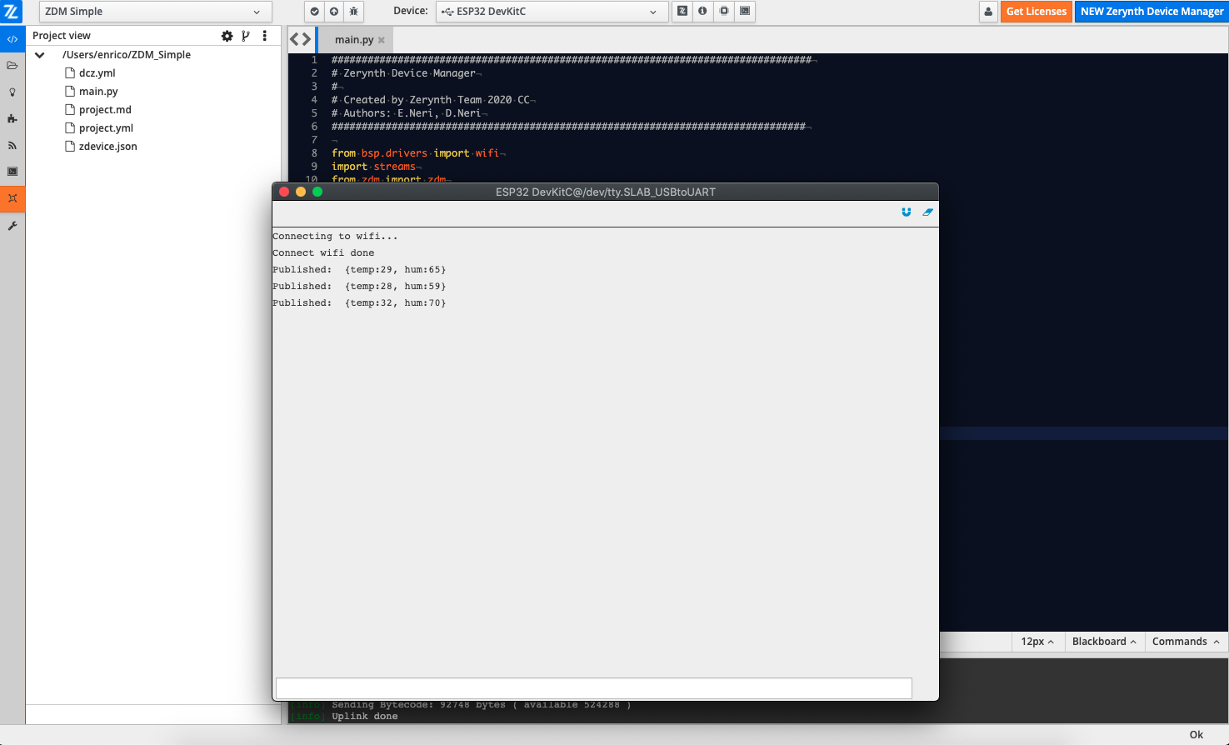
Task: Maximize the ESP32 DevKitC serial window
Action: [x=317, y=192]
